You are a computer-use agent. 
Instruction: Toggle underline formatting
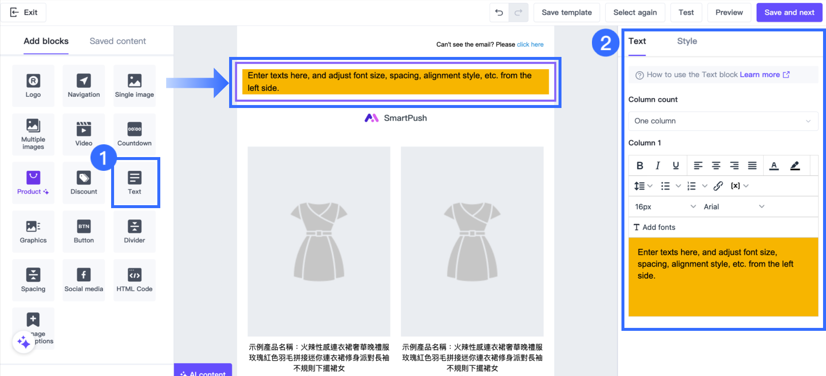[x=676, y=165]
